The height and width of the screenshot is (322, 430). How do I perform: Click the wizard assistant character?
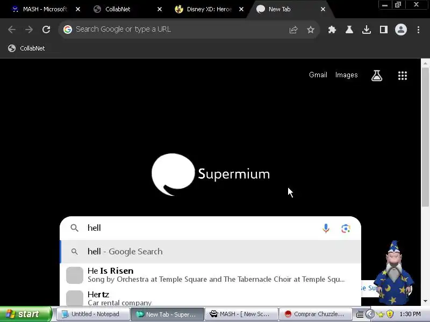click(394, 273)
